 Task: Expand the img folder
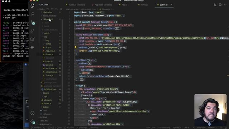click(x=47, y=40)
